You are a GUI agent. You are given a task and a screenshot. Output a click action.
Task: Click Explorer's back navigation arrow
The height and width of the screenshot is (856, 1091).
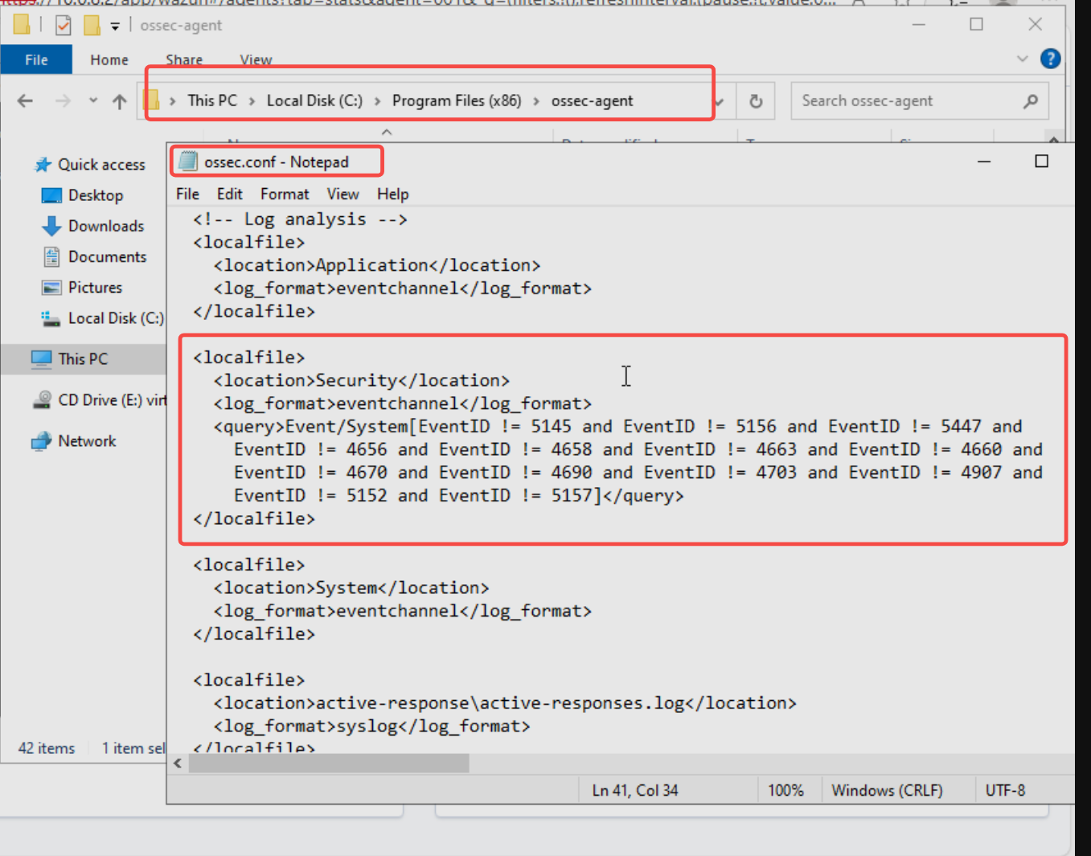pyautogui.click(x=25, y=100)
